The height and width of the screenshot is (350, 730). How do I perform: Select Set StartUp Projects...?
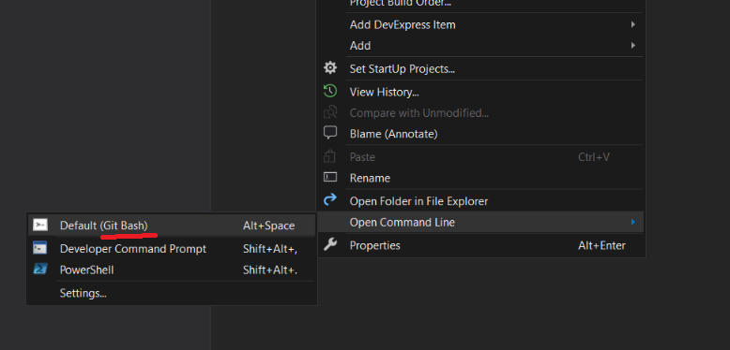point(480,68)
